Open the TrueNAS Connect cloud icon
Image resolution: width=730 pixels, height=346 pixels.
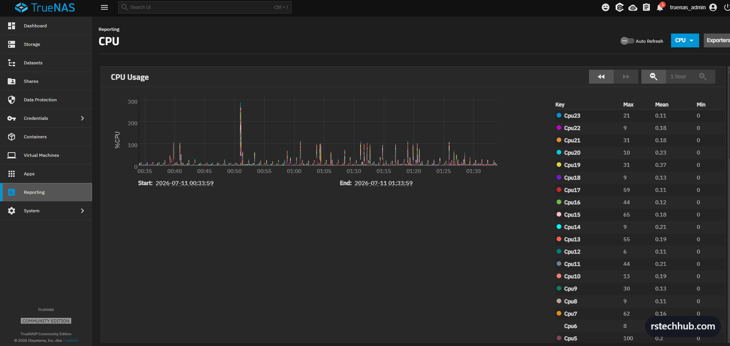pyautogui.click(x=633, y=7)
